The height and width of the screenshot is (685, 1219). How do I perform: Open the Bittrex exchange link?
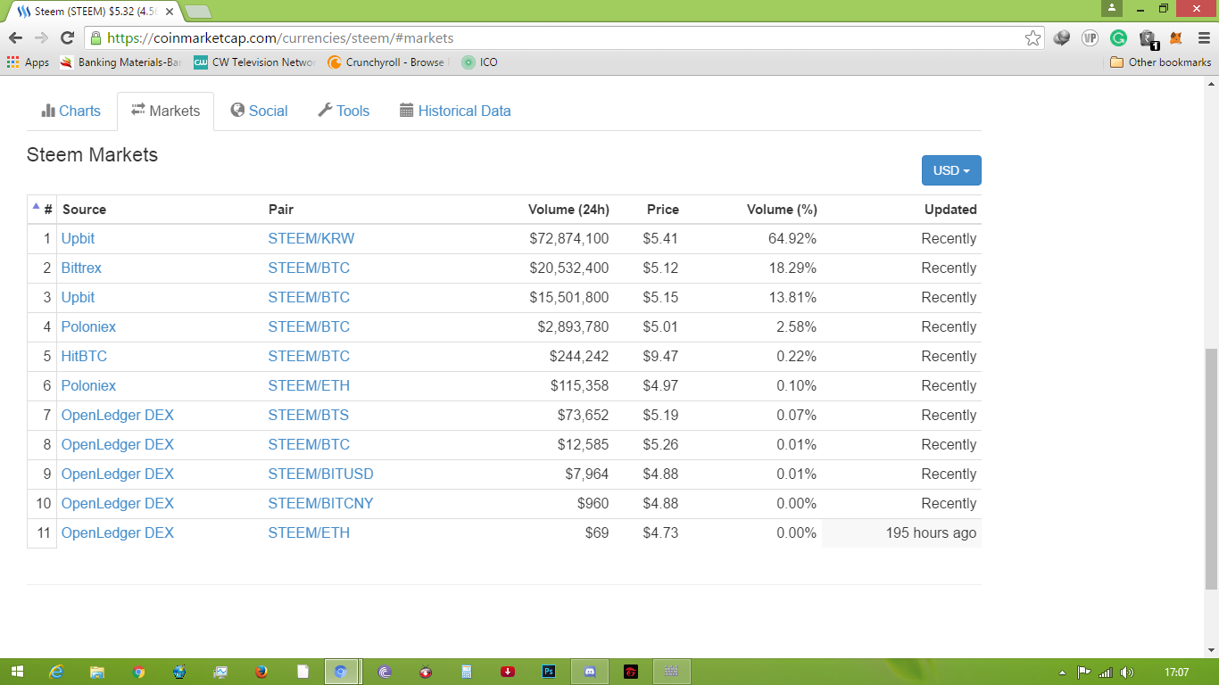pyautogui.click(x=81, y=268)
